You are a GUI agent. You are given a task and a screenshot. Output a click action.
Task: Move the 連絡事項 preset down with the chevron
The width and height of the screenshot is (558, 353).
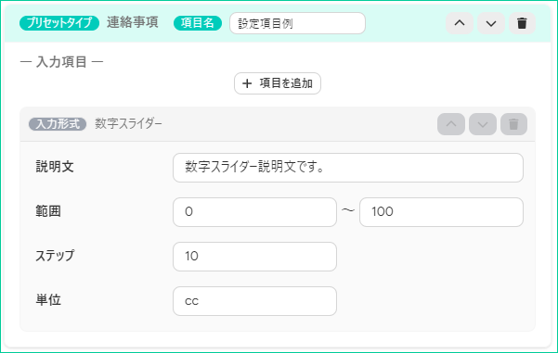[491, 23]
